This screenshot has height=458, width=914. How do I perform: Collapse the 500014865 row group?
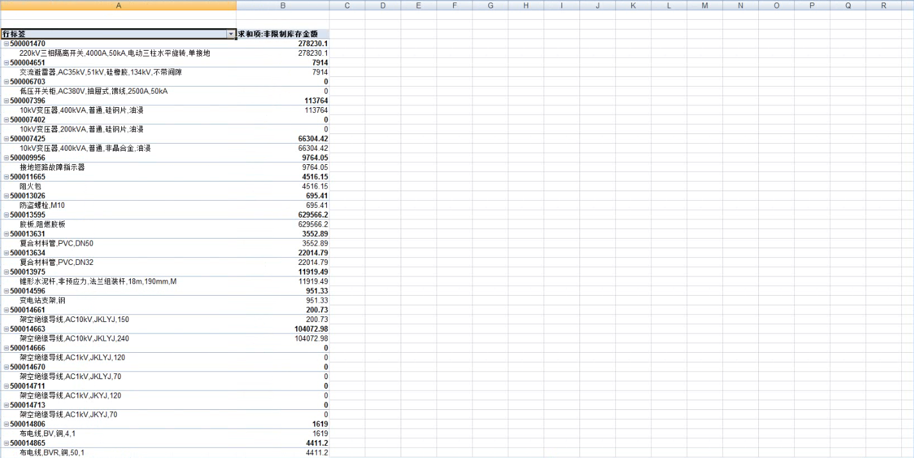[x=6, y=443]
